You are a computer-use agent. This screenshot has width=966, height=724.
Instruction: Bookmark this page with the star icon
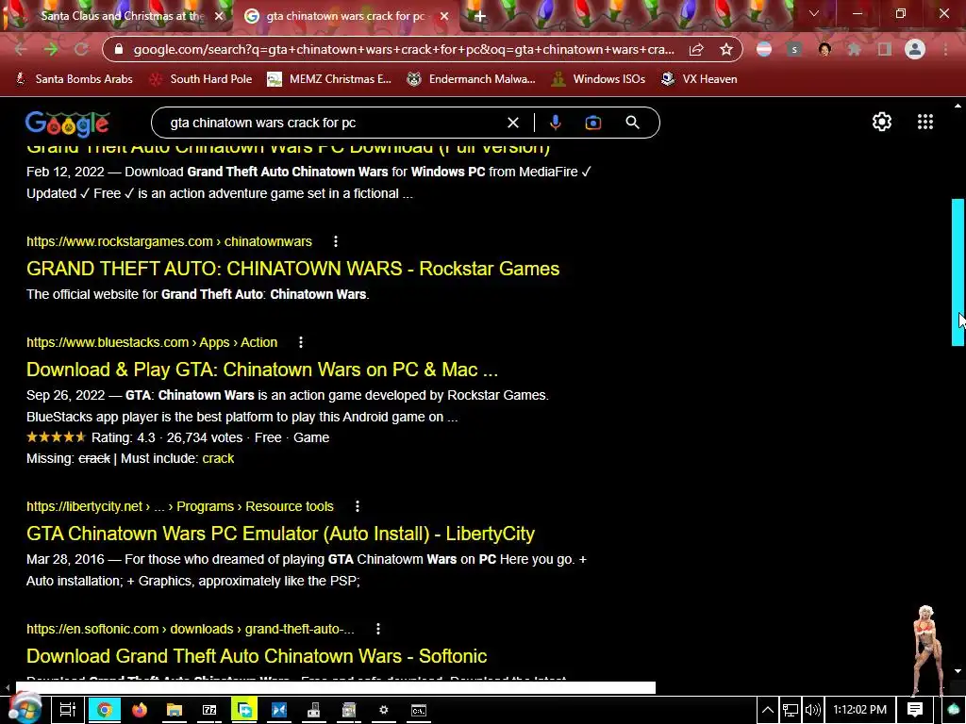(x=726, y=49)
